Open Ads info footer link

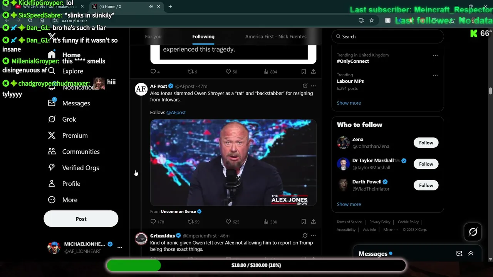tap(369, 230)
